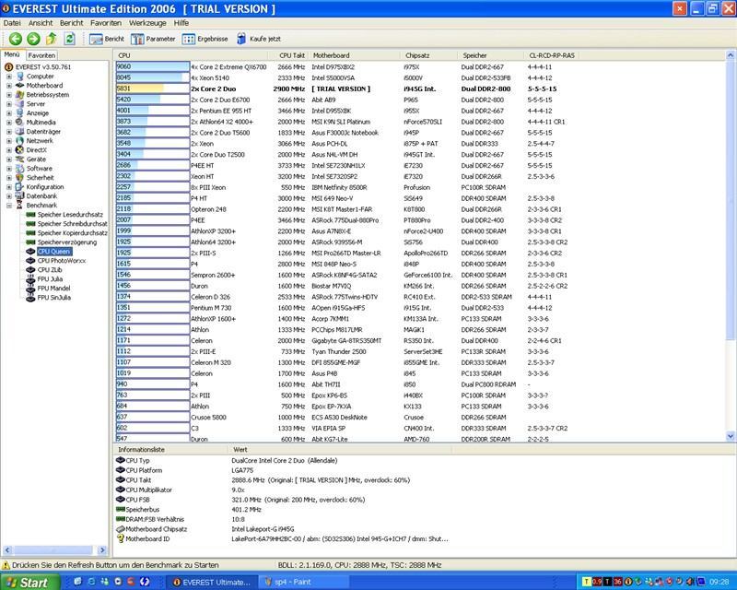
Task: Switch to sp4 - Paint taskbar button
Action: pos(304,583)
